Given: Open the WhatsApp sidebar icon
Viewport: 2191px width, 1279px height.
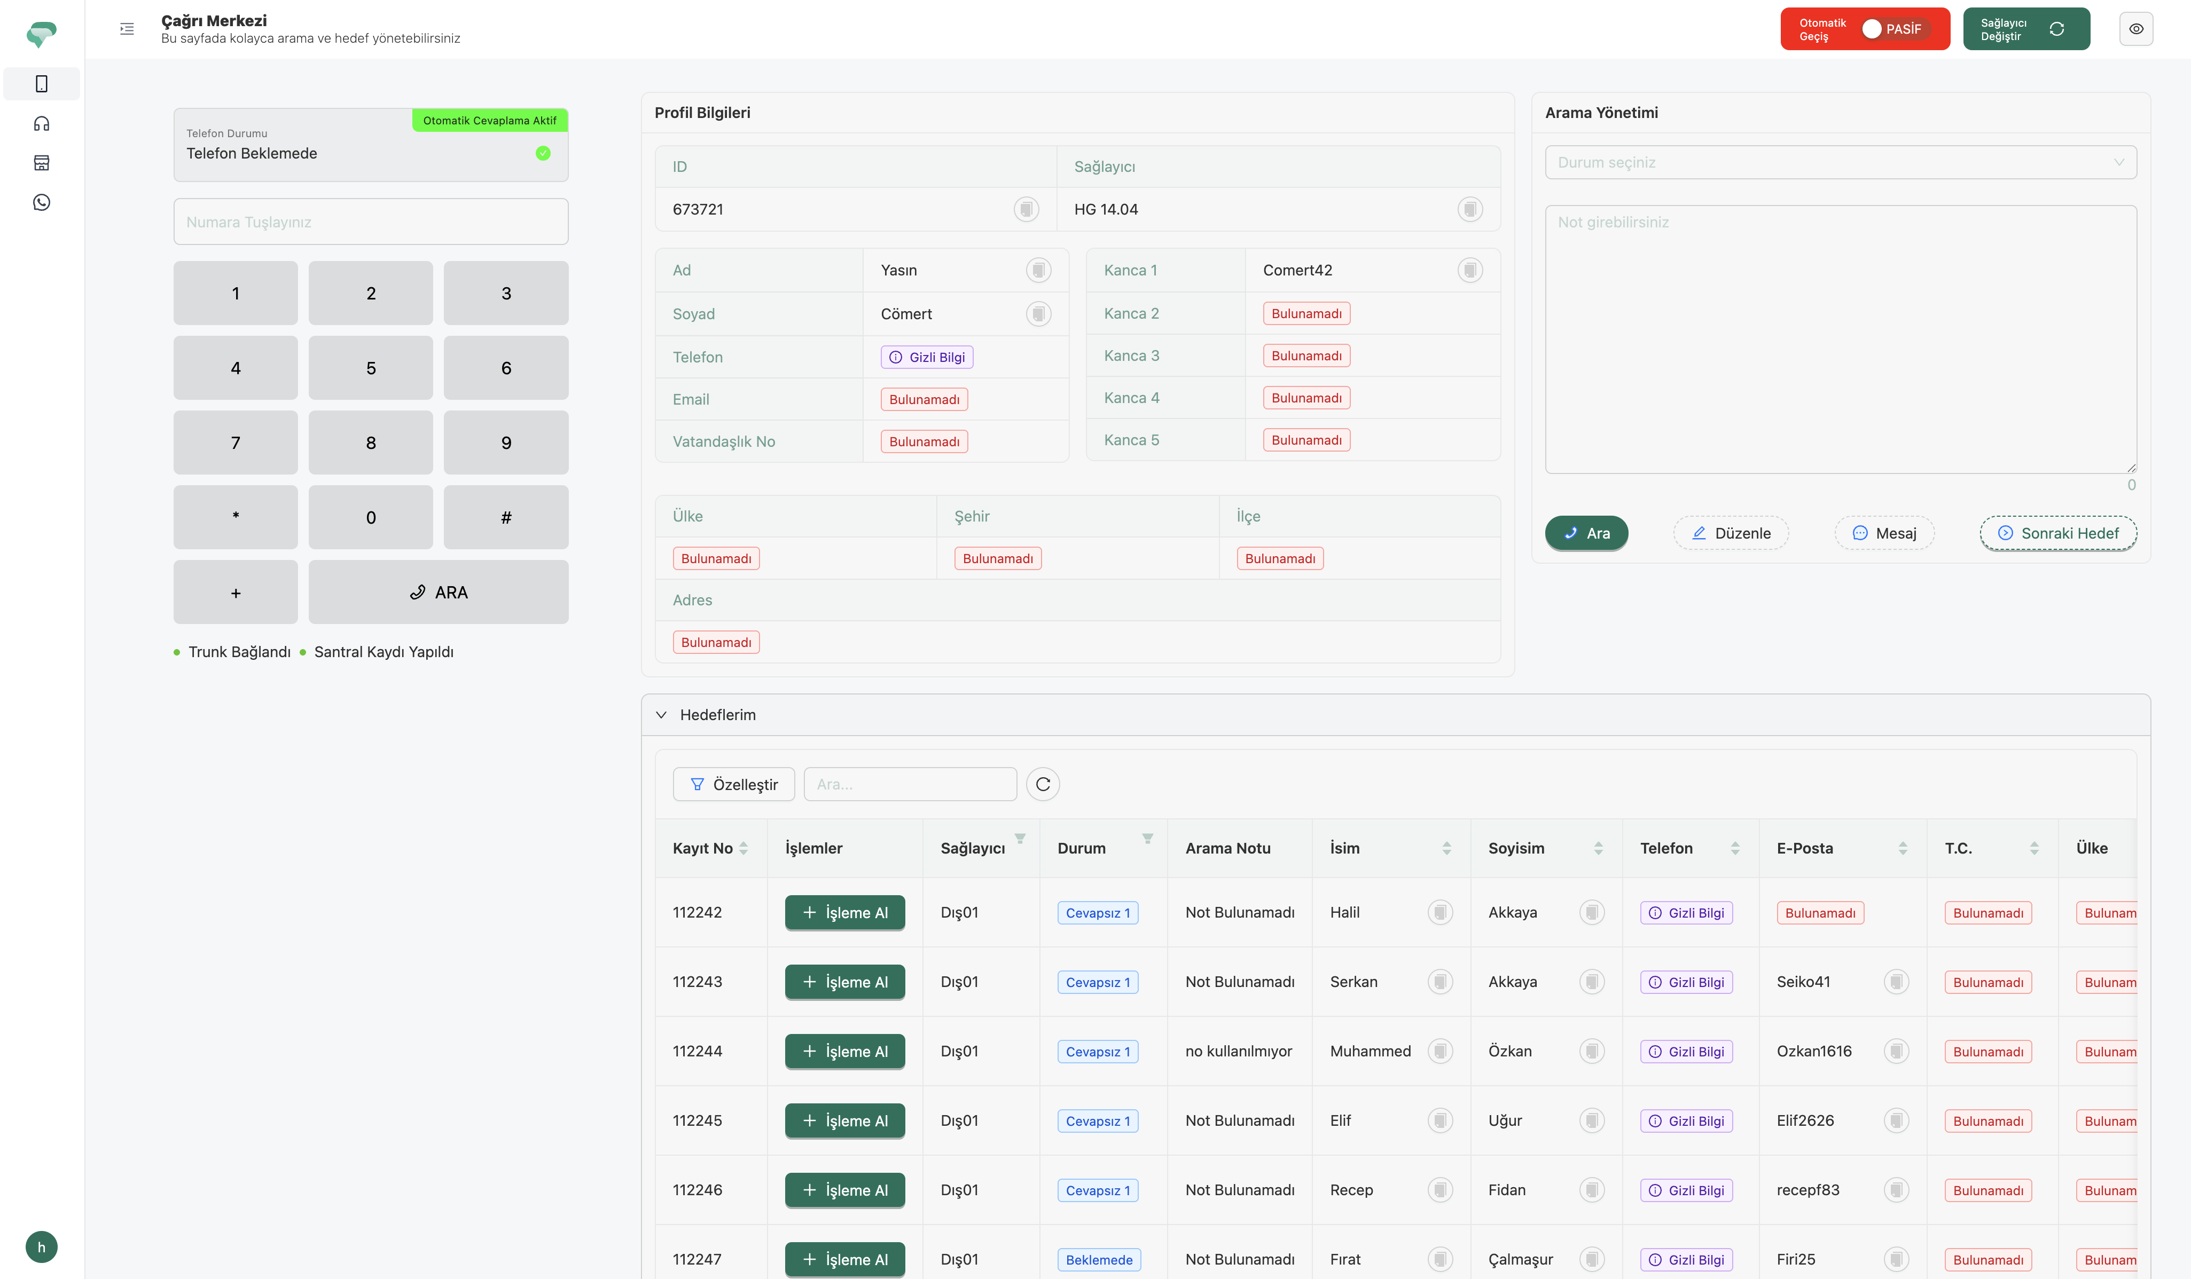Looking at the screenshot, I should pyautogui.click(x=41, y=202).
